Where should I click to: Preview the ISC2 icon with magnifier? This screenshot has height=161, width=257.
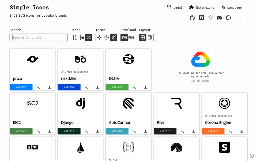38,131
